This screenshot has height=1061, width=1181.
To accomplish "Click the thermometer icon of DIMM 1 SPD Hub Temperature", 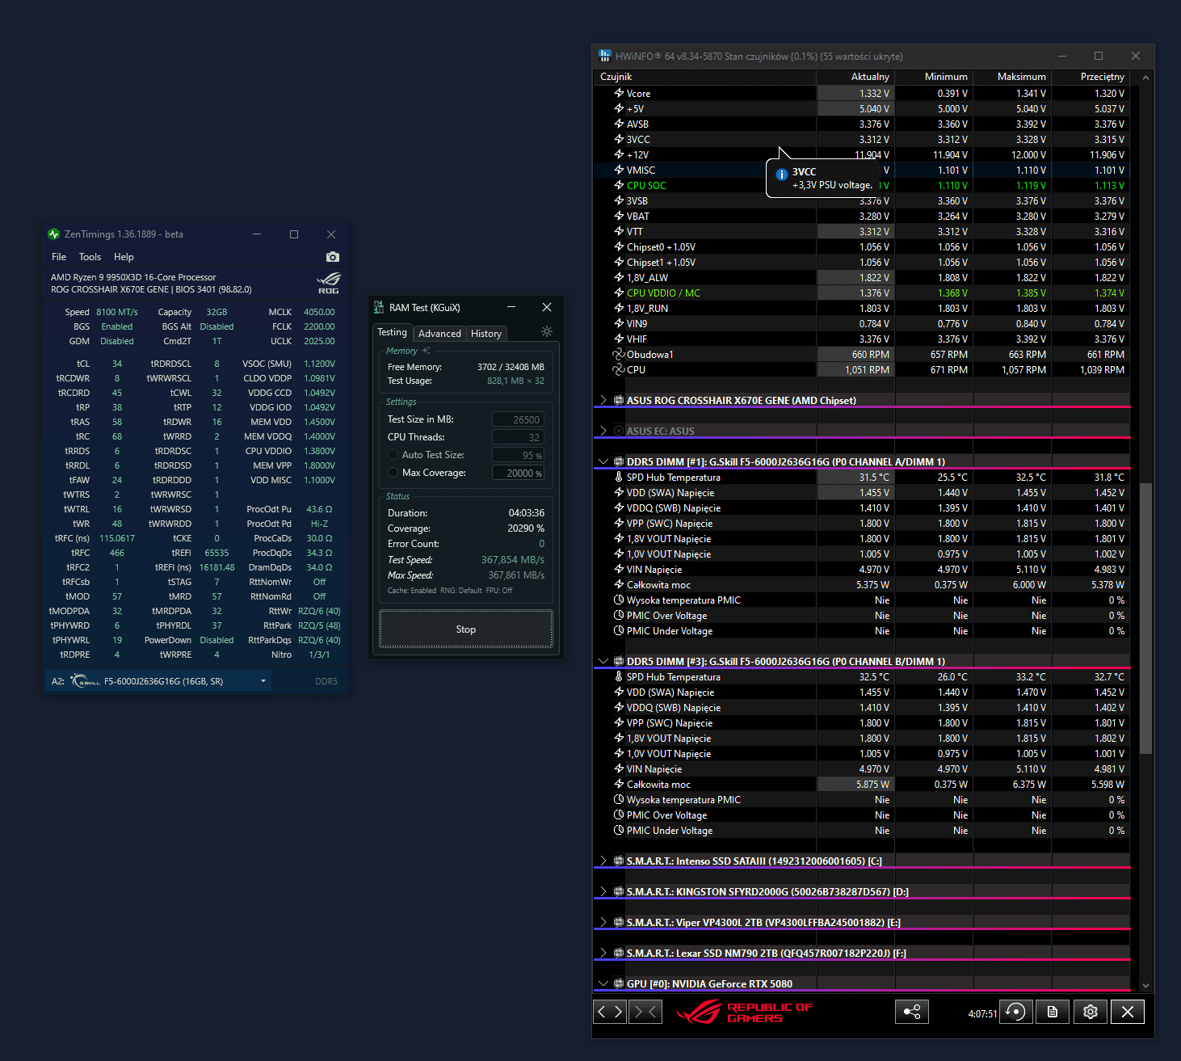I will [x=619, y=478].
